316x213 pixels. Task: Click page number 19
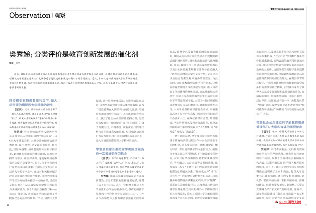coord(305,205)
